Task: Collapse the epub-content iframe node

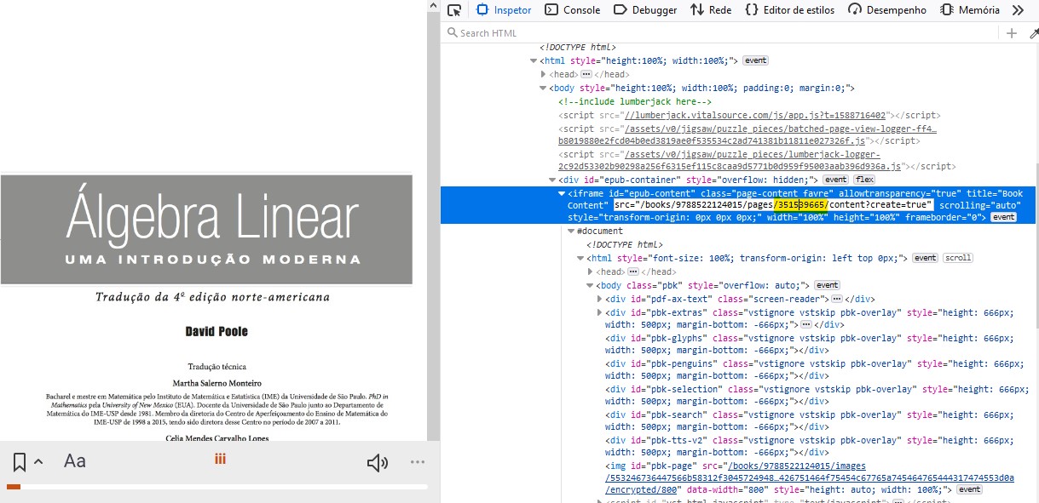Action: [x=561, y=193]
